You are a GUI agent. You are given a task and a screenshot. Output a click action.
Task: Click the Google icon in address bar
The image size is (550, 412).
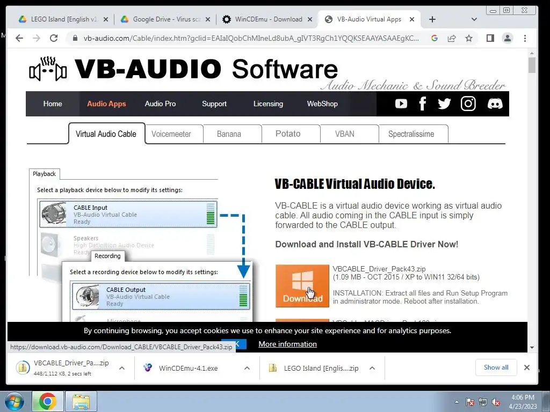click(x=434, y=38)
